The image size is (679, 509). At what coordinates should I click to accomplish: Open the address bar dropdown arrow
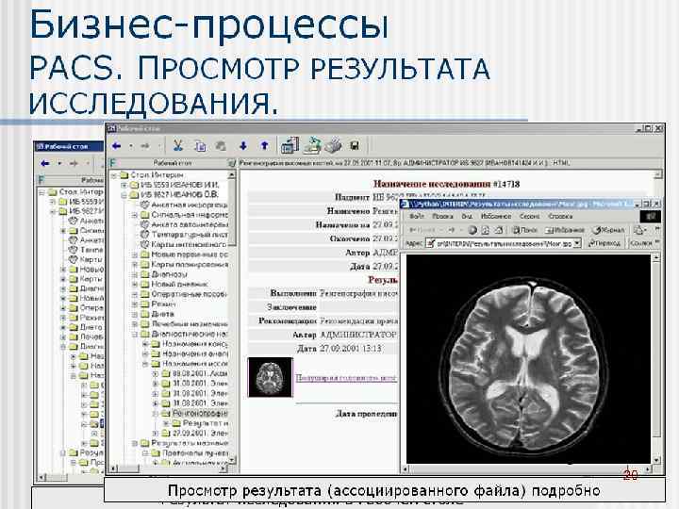(x=577, y=243)
